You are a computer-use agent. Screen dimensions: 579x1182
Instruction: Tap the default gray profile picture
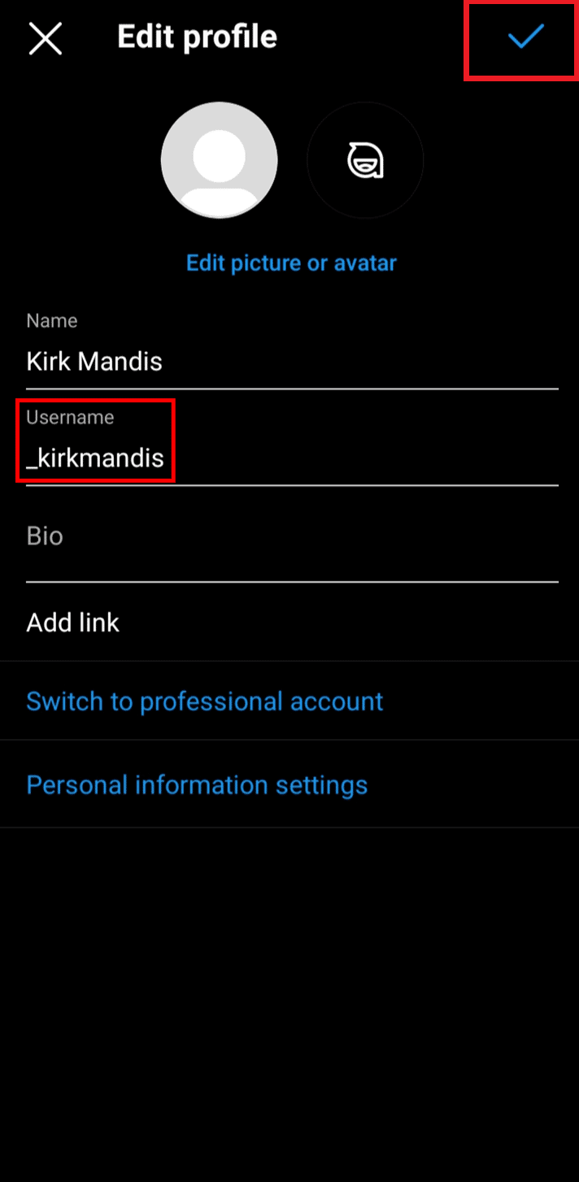[x=220, y=160]
